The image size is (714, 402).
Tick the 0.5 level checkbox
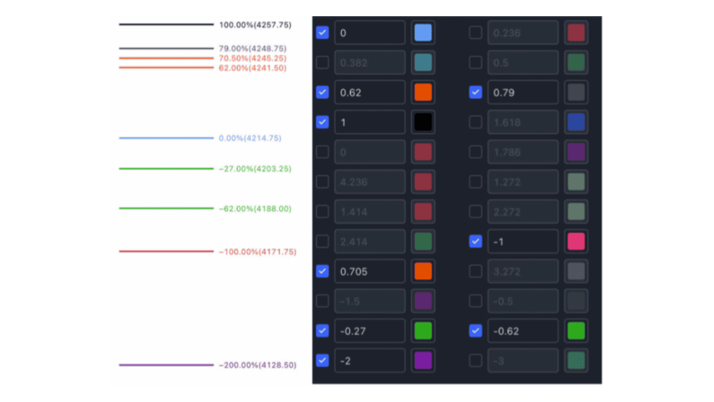476,62
